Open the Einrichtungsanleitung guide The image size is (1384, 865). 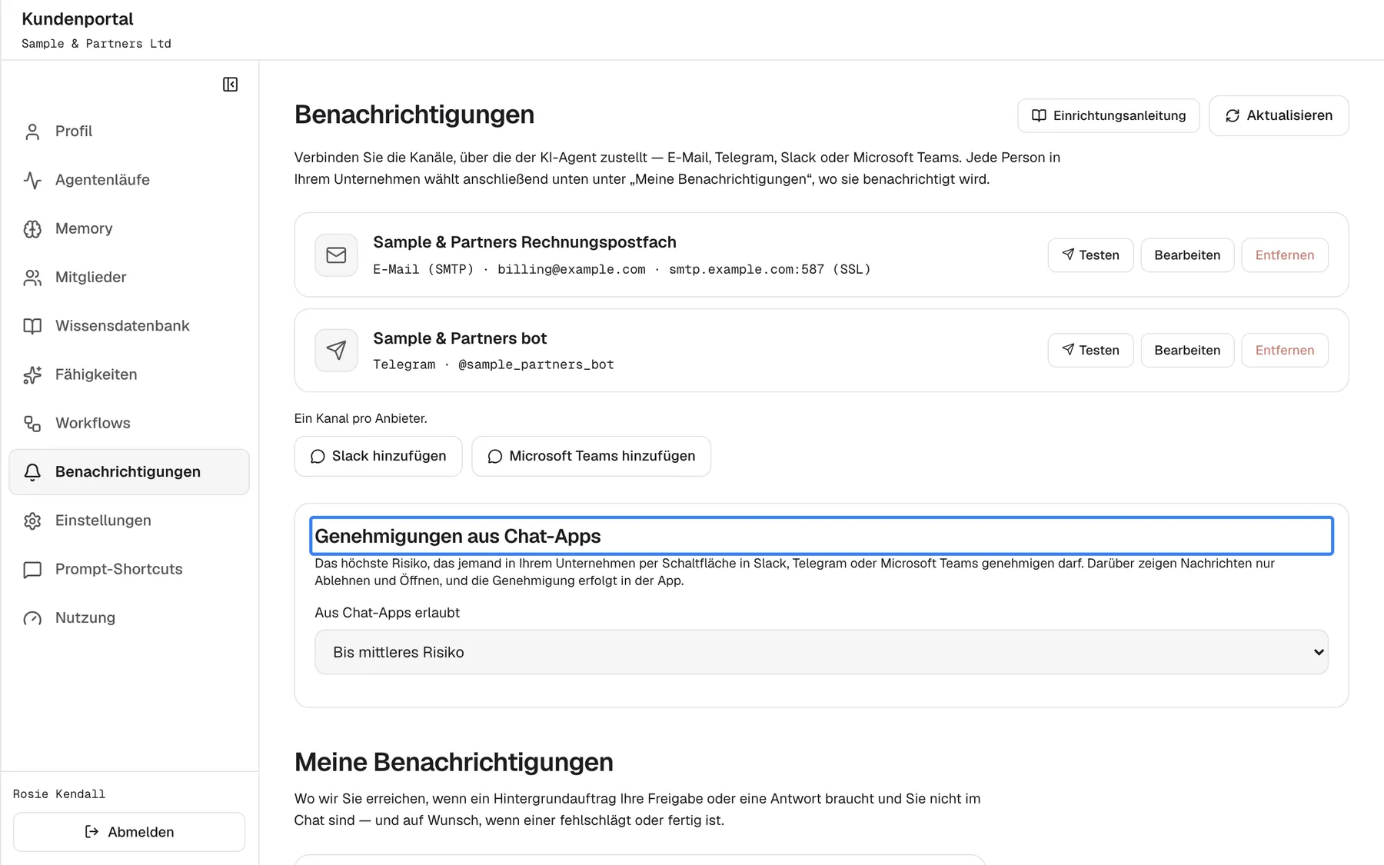1108,115
